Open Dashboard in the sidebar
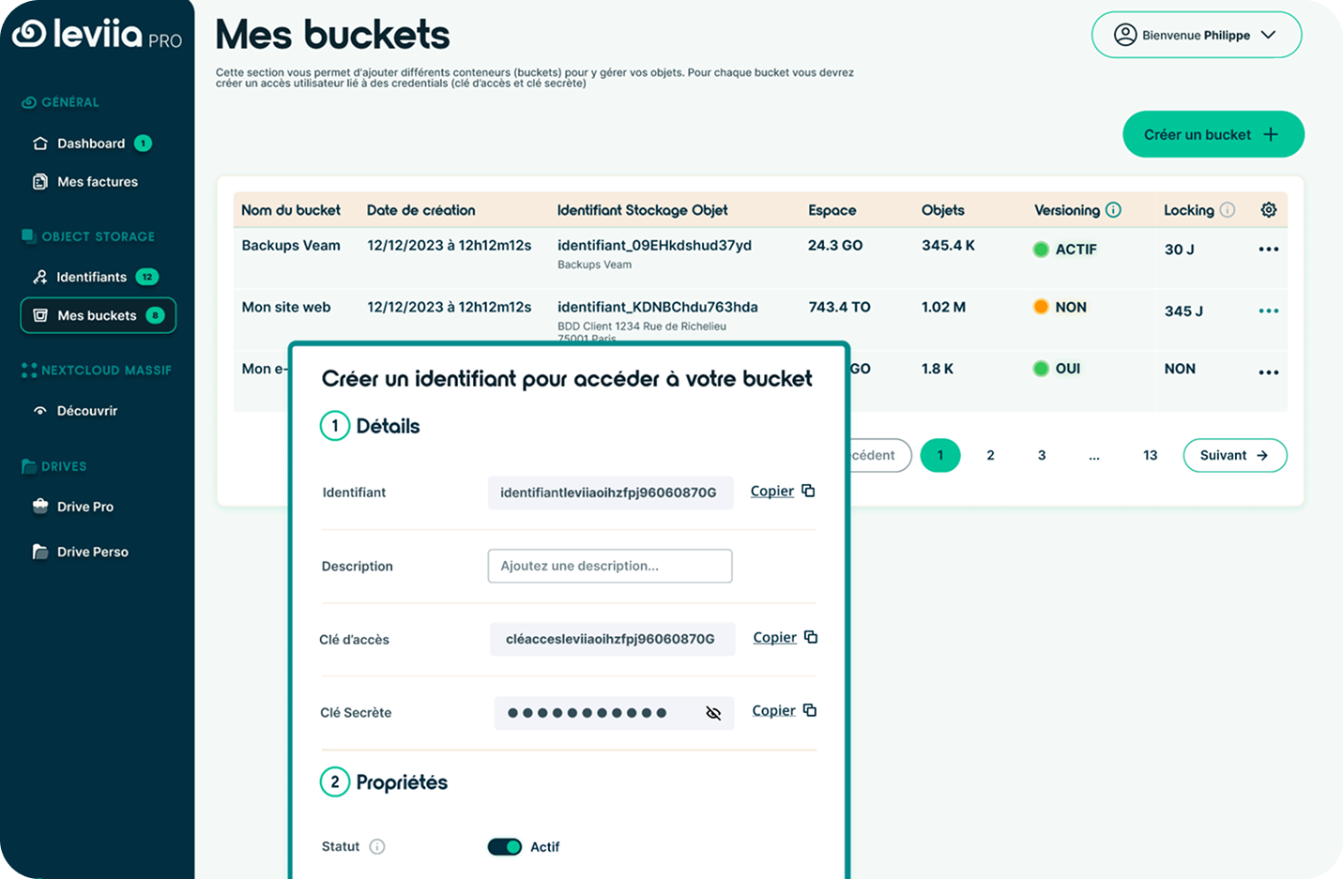This screenshot has width=1343, height=879. tap(91, 144)
